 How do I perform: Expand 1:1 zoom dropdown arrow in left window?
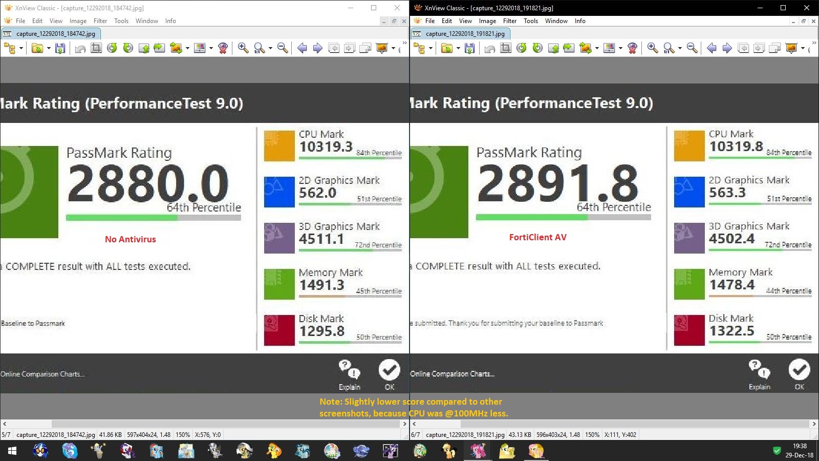pyautogui.click(x=270, y=48)
